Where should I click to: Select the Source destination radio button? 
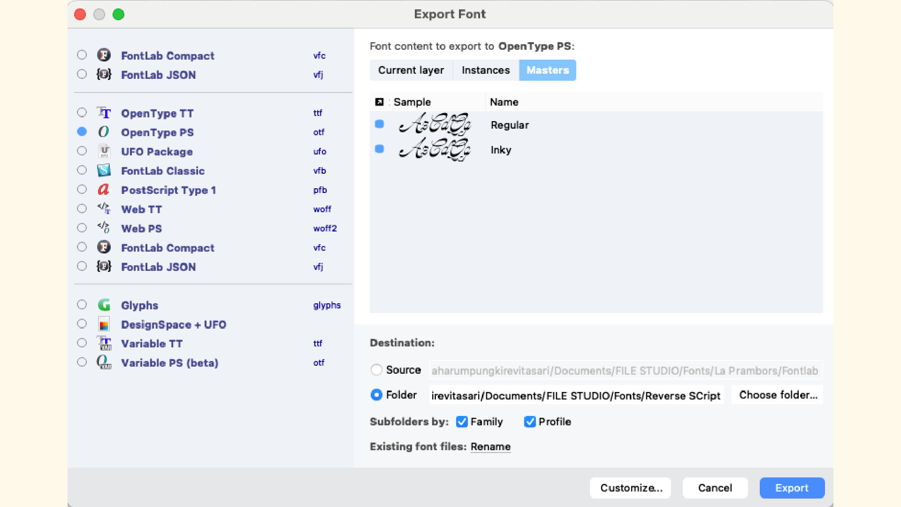tap(376, 370)
